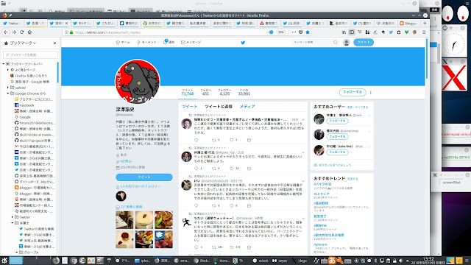Click the 90% zoom indicator in the address bar

[280, 32]
